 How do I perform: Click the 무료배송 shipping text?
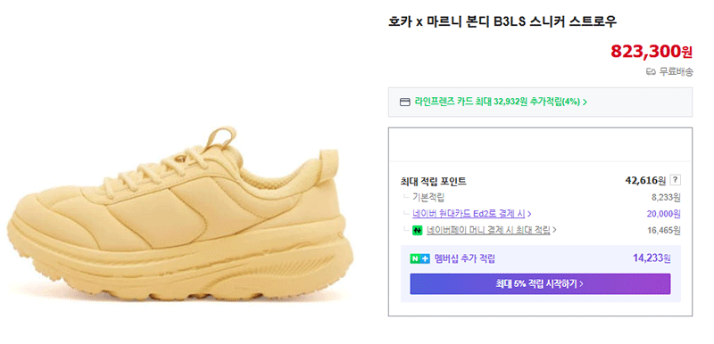[x=676, y=72]
